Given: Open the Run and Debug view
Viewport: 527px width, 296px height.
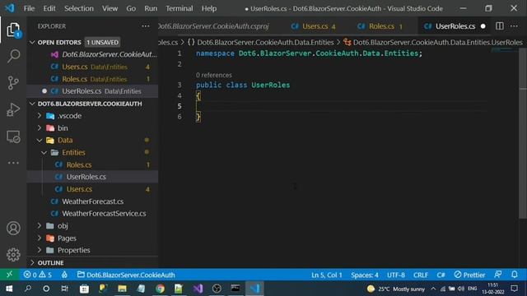Looking at the screenshot, I should [x=13, y=109].
